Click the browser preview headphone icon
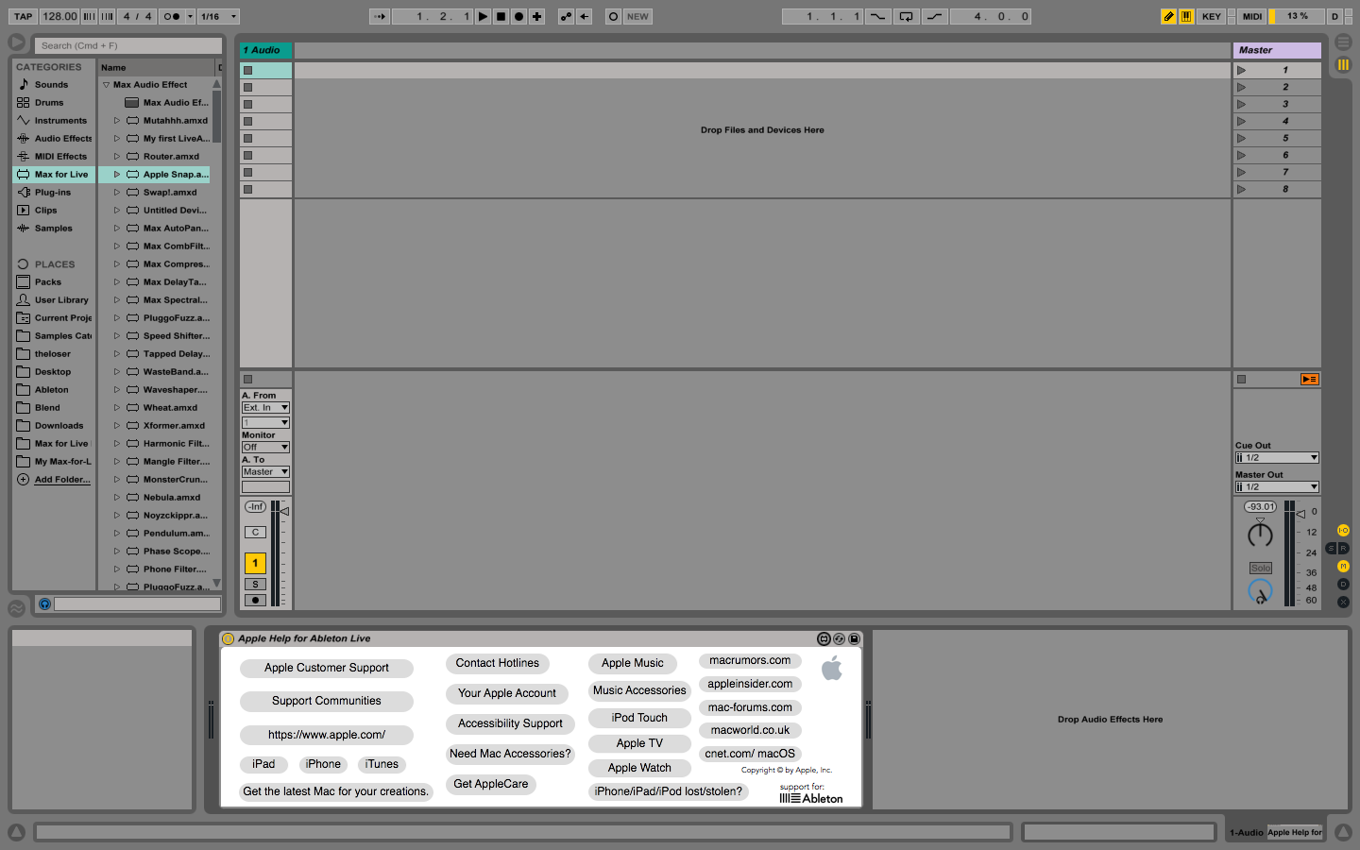Image resolution: width=1360 pixels, height=850 pixels. coord(44,603)
